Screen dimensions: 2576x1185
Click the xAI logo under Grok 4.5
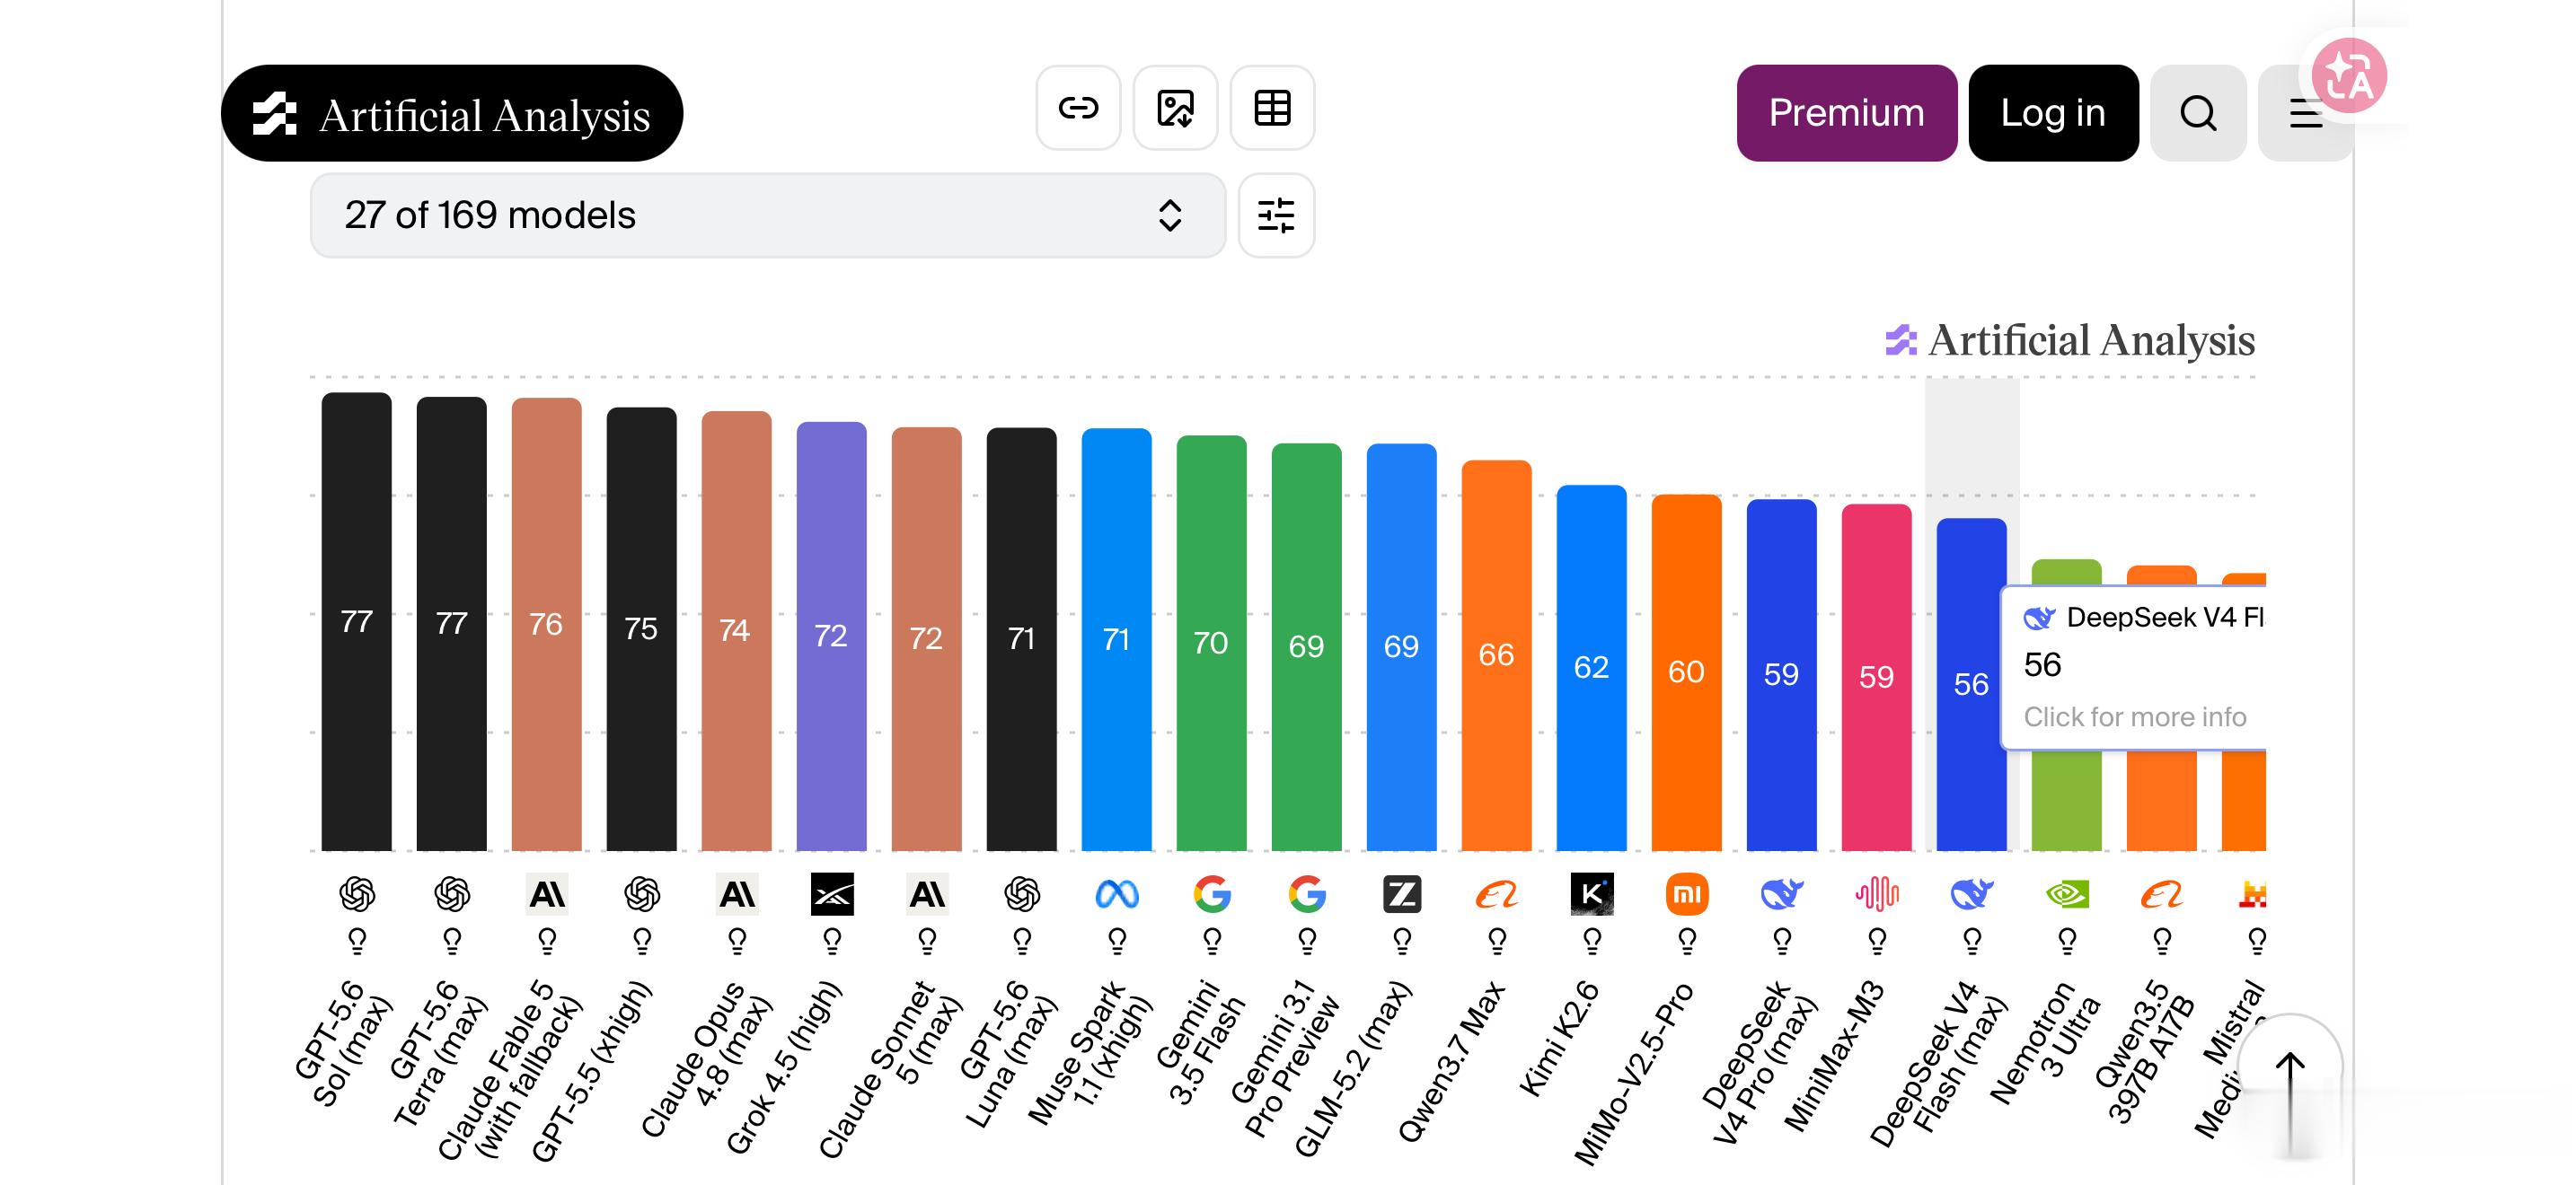point(832,893)
